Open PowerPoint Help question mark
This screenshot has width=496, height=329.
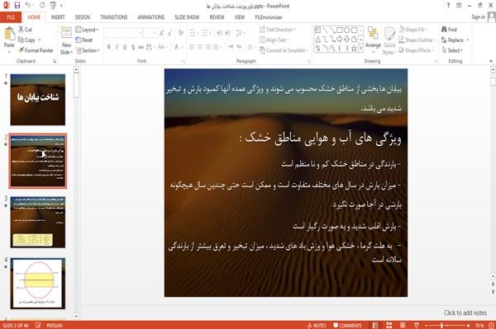448,6
